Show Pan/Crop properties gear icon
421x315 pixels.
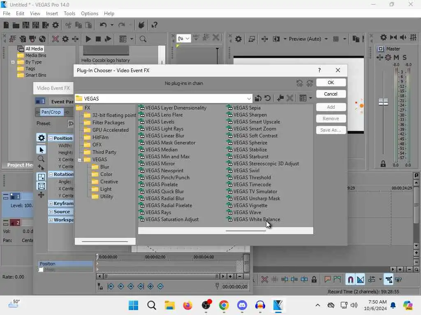(42, 138)
